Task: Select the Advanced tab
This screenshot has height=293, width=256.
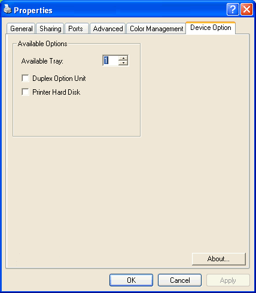Action: [x=108, y=29]
